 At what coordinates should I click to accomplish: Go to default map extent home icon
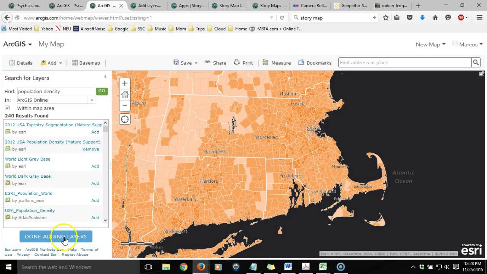[124, 94]
